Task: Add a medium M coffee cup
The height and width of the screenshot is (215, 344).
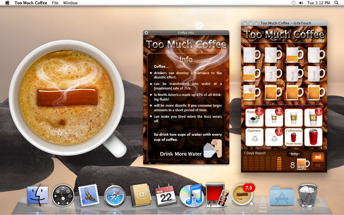Action: (x=274, y=117)
